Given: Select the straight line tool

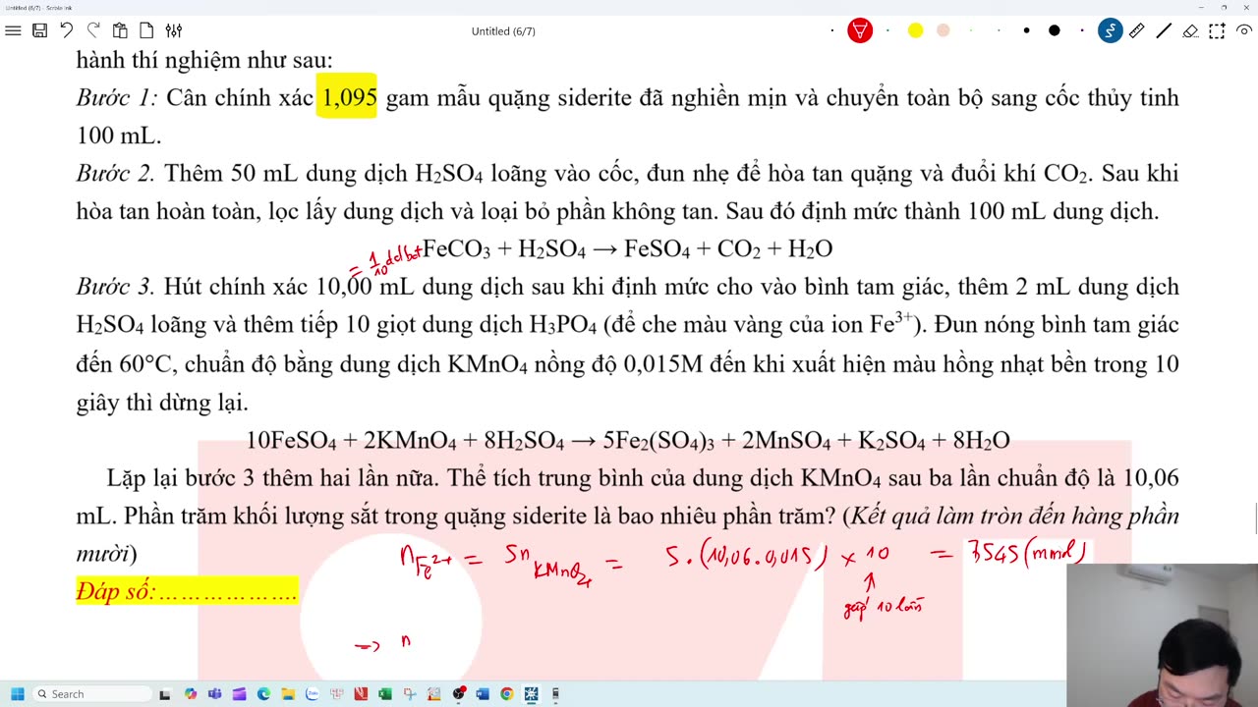Looking at the screenshot, I should (1164, 30).
